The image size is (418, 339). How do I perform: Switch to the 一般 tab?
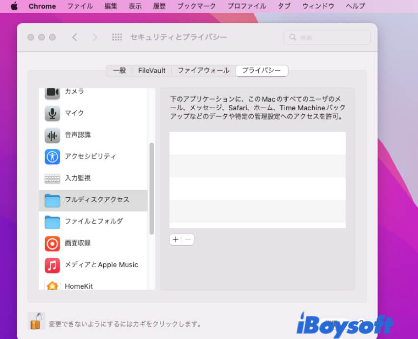click(x=119, y=71)
